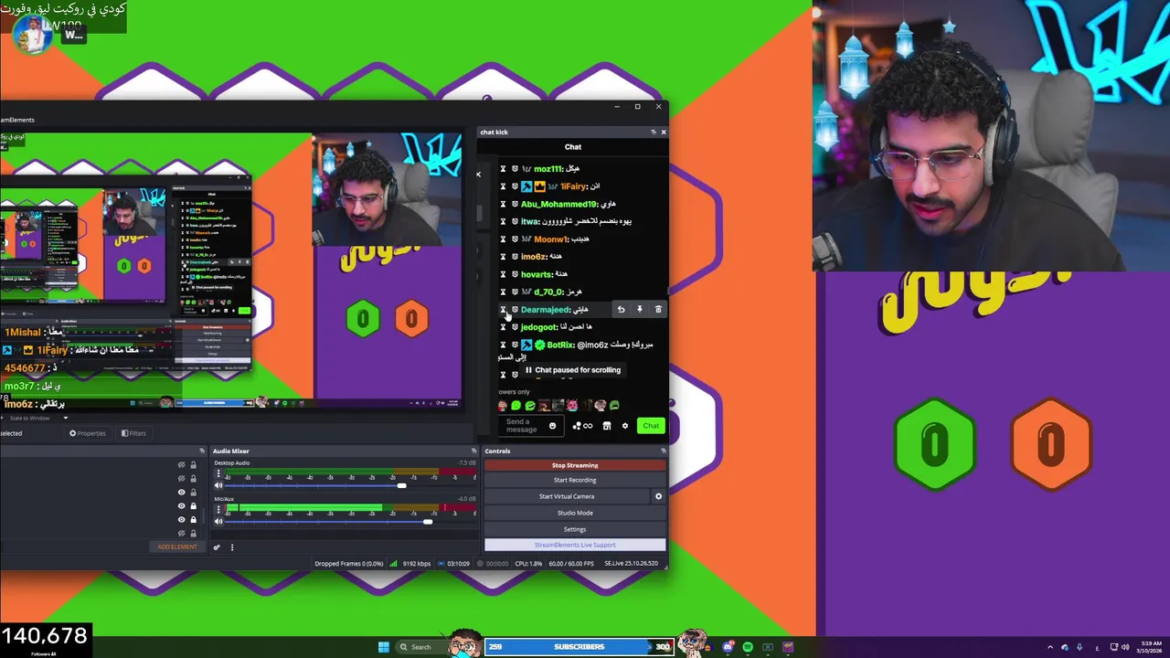The image size is (1170, 658).
Task: Click username Abu_Mohammed19 in chat
Action: 558,205
